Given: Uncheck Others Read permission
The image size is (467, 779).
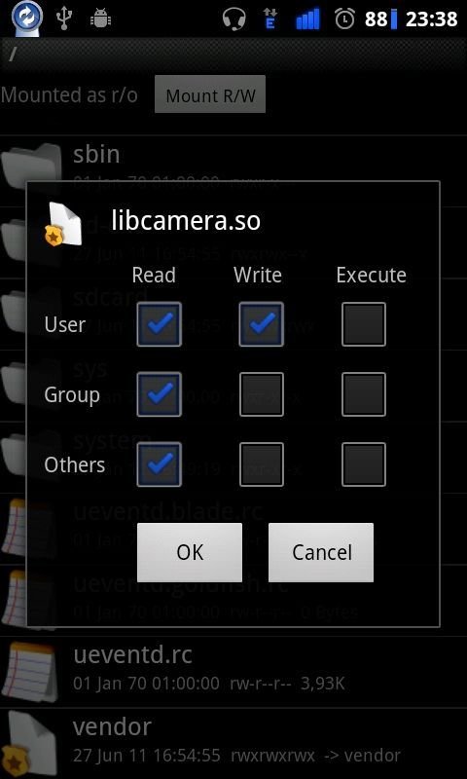Looking at the screenshot, I should tap(160, 464).
